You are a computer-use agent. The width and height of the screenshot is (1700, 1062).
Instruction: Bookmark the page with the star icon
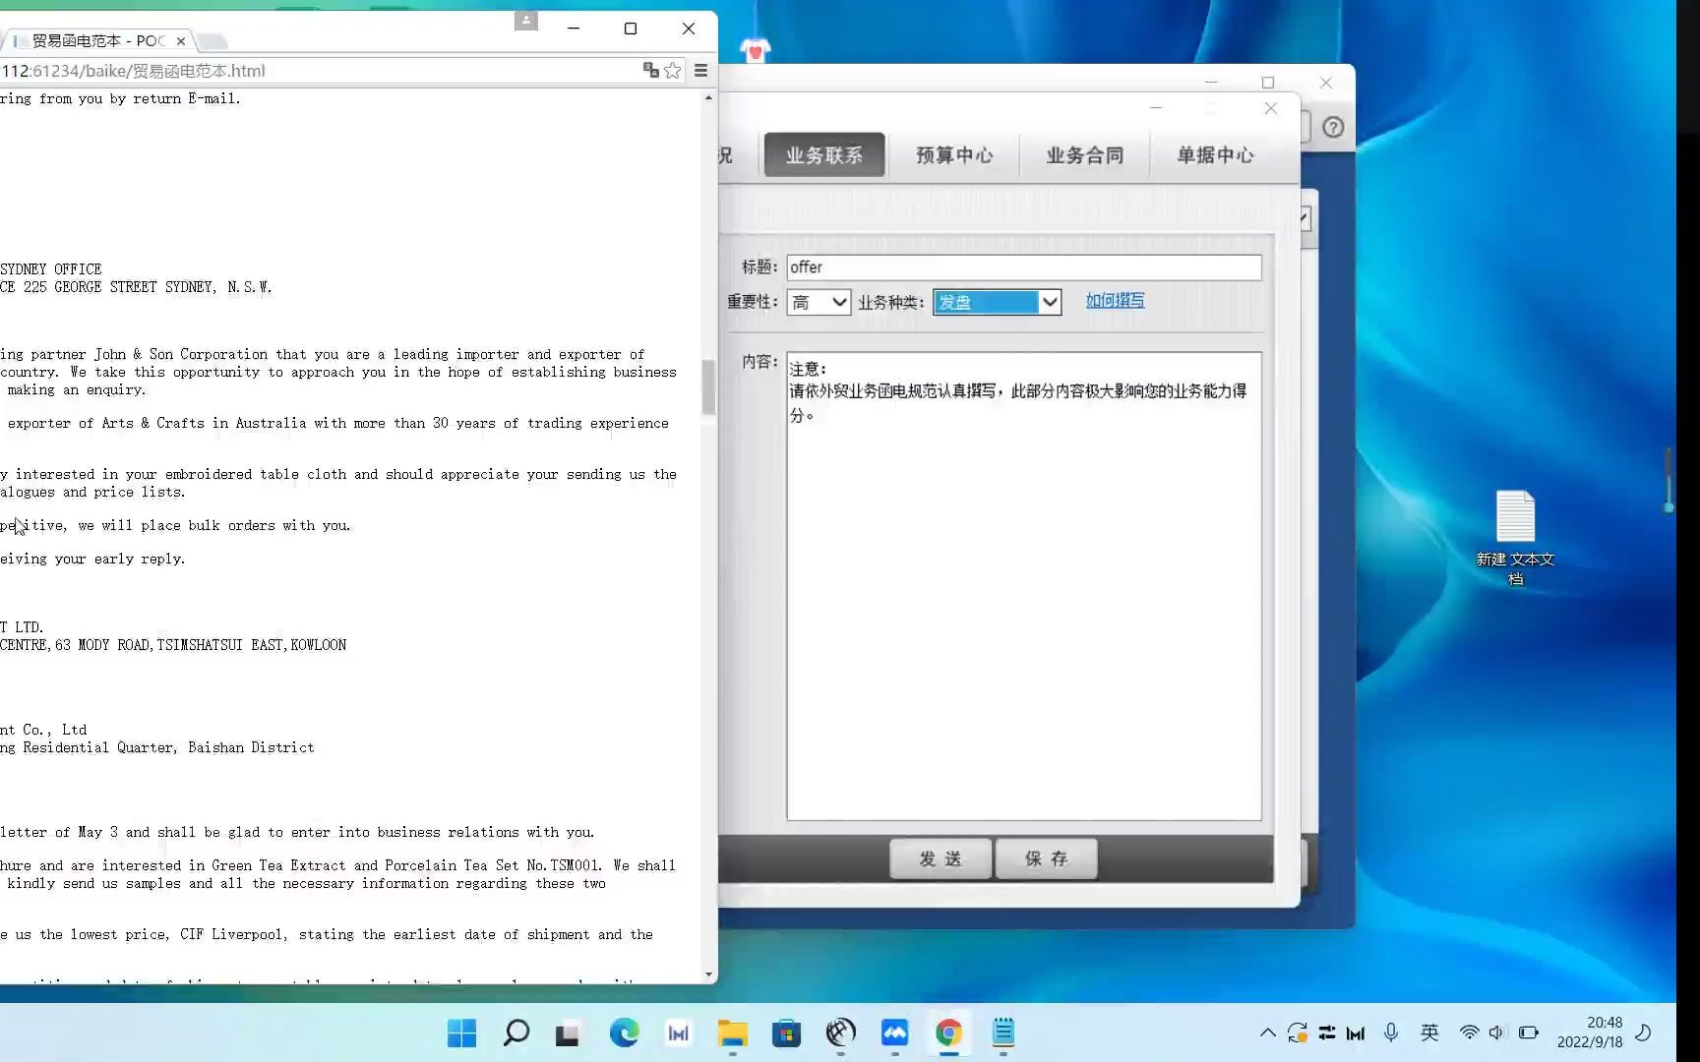pyautogui.click(x=673, y=70)
